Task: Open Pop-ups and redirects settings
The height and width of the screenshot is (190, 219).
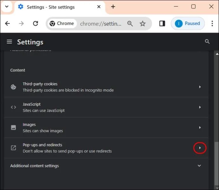Action: coord(106,148)
